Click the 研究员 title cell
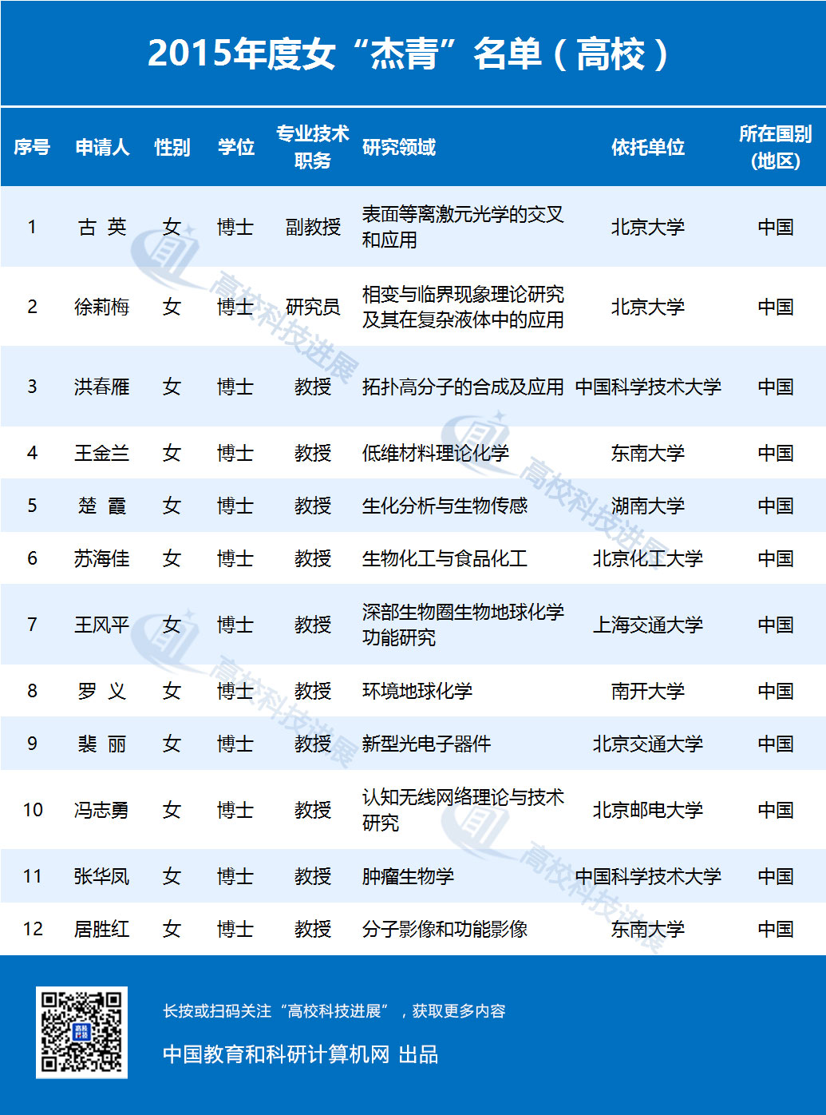 (x=312, y=308)
